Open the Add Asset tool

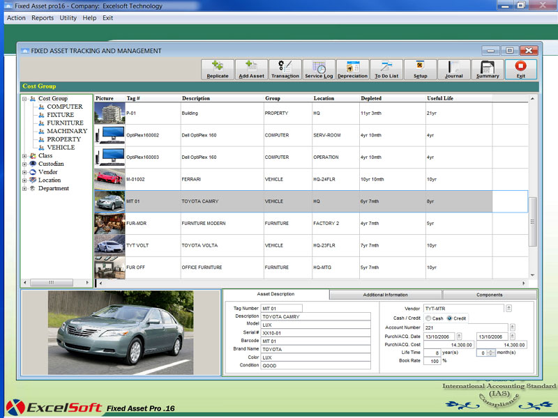251,70
